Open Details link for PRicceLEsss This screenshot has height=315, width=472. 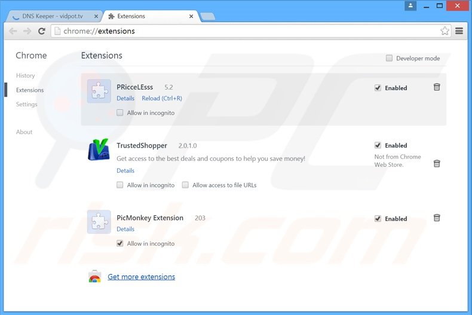(125, 98)
